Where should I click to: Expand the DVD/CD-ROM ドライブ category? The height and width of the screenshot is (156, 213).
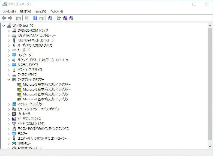[x=9, y=31]
